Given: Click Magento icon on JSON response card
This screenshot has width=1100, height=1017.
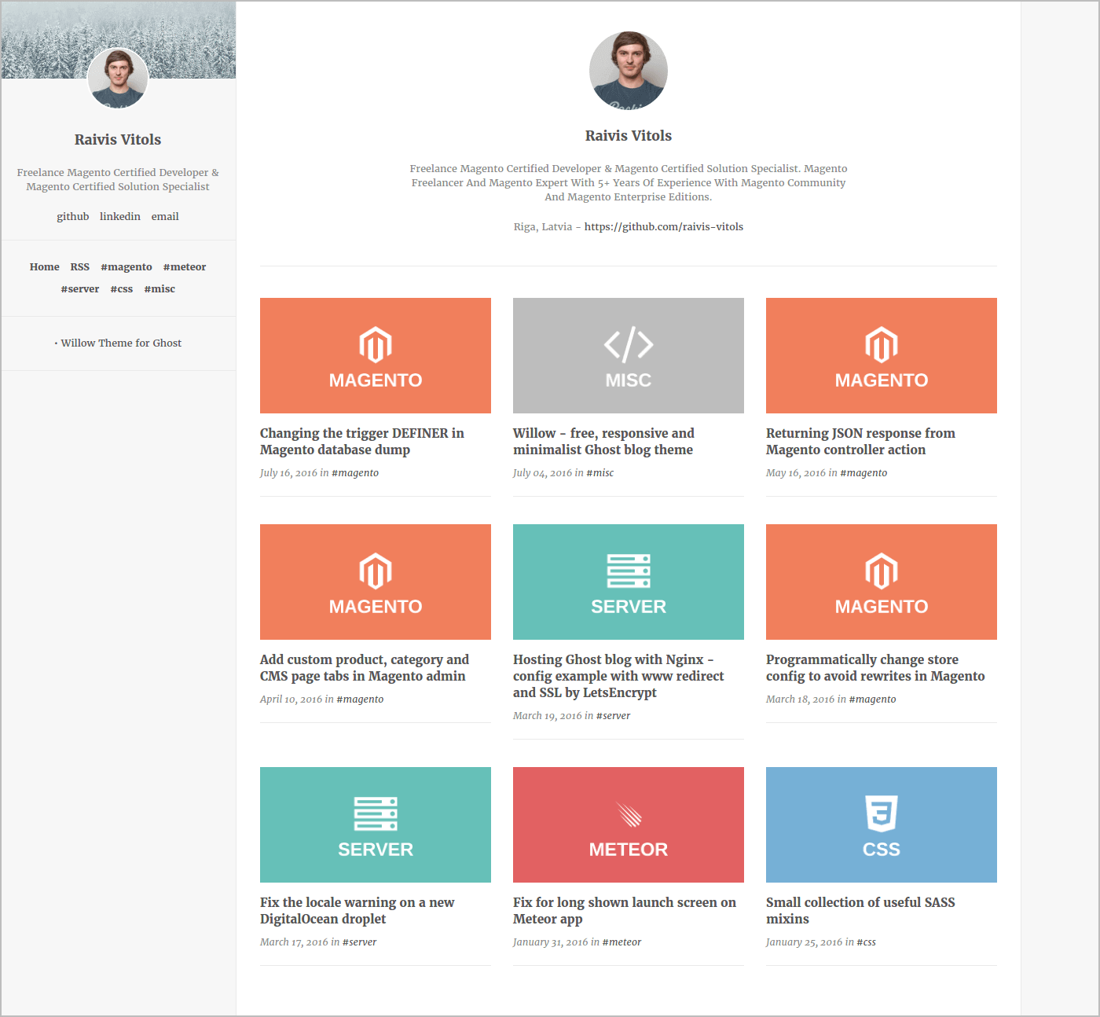Looking at the screenshot, I should (x=882, y=345).
